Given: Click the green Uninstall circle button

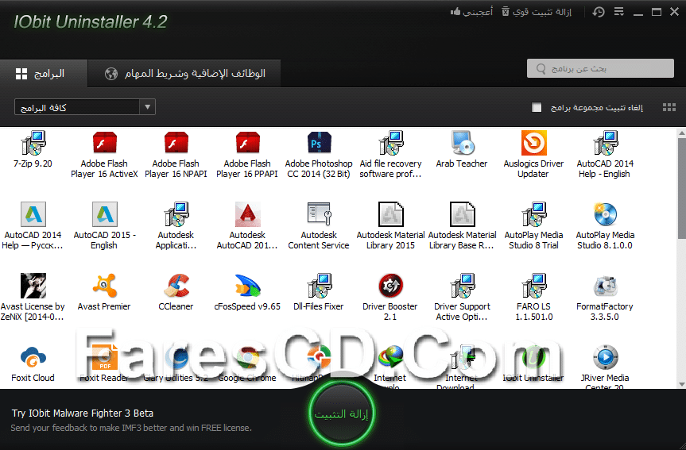Looking at the screenshot, I should [341, 413].
